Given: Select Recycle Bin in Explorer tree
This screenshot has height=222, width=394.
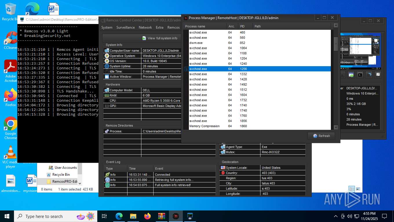Looking at the screenshot, I should 58,175.
